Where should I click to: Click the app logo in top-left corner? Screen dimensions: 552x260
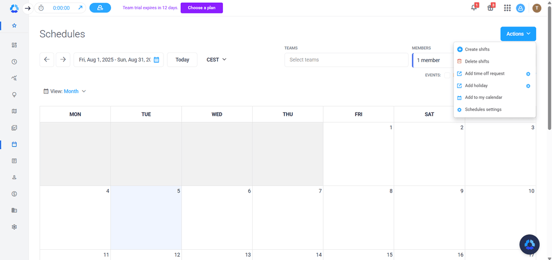tap(14, 8)
